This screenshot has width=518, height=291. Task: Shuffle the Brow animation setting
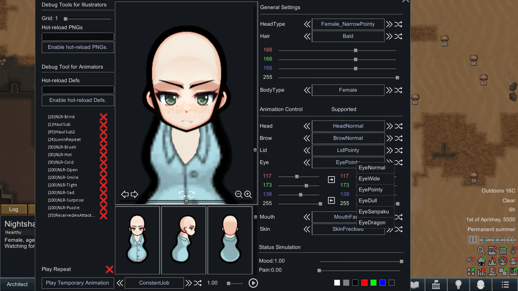pos(398,138)
